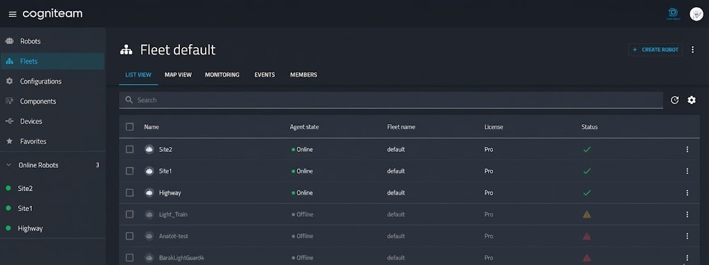
Task: Open the Site2 row actions menu
Action: pos(688,149)
